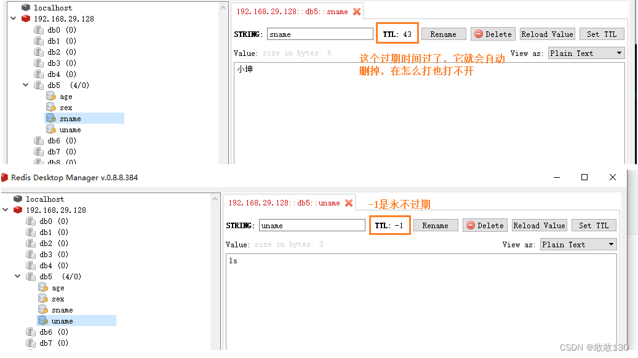Click value text area containing ls
Screen dimensions: 638x358
[x=421, y=301]
